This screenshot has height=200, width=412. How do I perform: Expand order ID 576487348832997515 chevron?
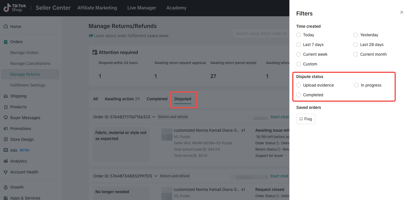click(156, 176)
